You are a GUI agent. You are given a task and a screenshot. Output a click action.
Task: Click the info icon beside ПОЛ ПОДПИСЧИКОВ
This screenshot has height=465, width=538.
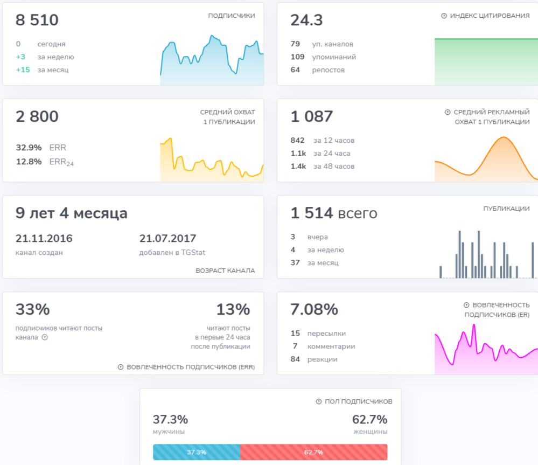(319, 401)
